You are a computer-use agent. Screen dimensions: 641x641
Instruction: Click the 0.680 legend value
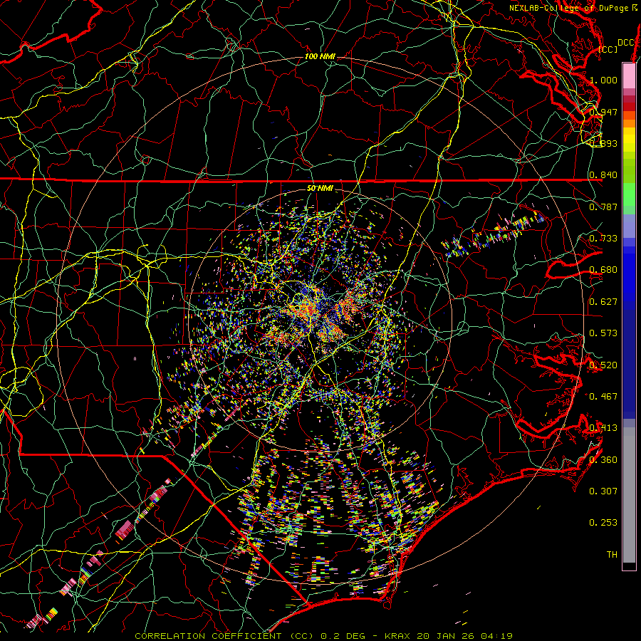[603, 269]
